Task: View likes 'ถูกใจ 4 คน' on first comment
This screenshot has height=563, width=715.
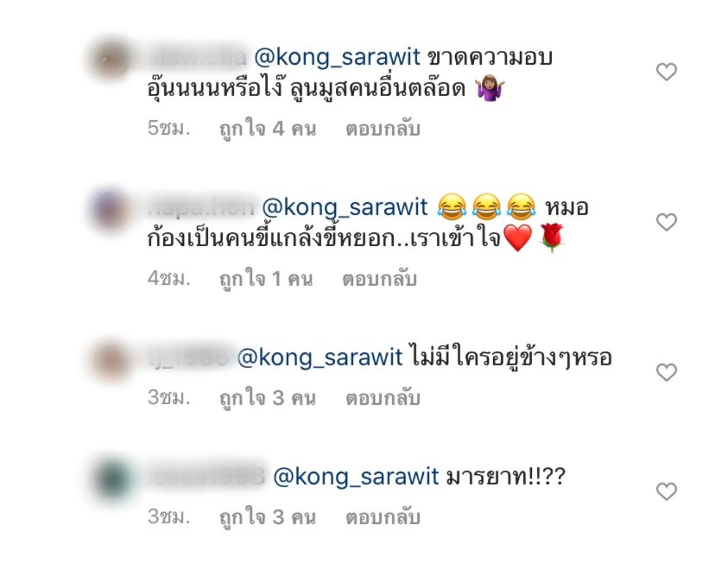Action: tap(268, 129)
